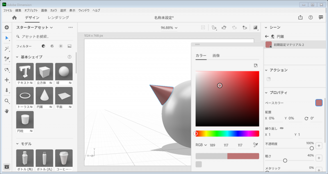Click the color picker eyedropper icon
This screenshot has height=174, width=328.
coord(255,145)
